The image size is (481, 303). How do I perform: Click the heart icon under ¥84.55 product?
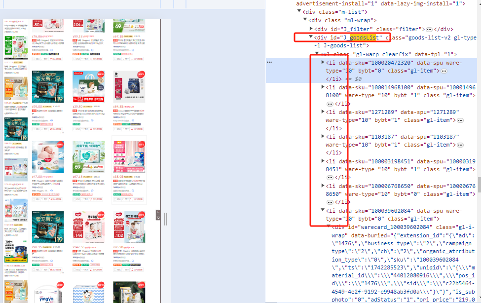[x=123, y=129]
